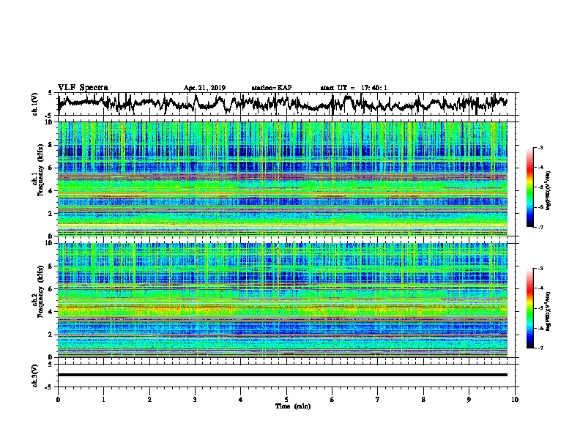
Task: Click the ch.1 voltage waveform trace
Action: pos(282,104)
